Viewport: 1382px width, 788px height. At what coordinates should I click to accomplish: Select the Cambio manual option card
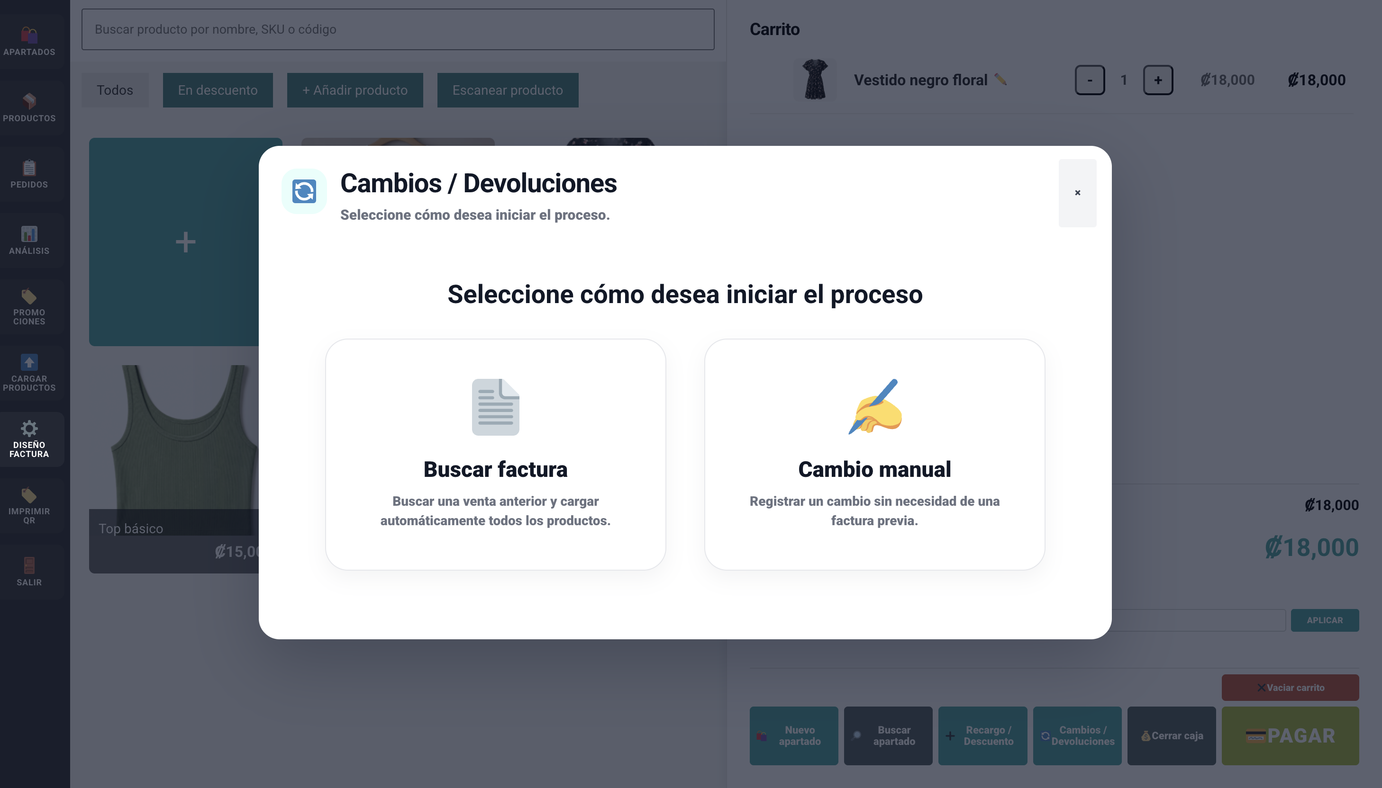tap(874, 455)
